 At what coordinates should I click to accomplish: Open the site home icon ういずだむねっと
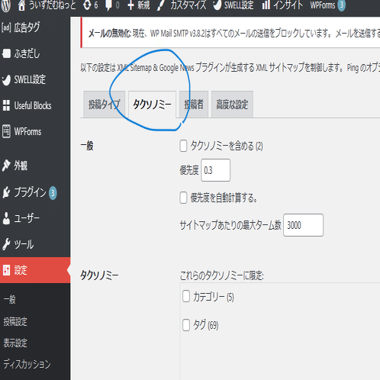coord(21,5)
